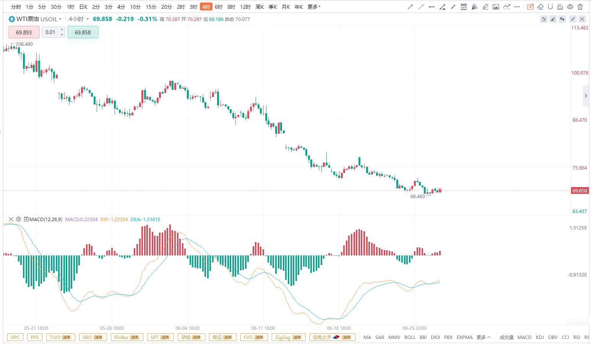The image size is (592, 344).
Task: Enable the ZigZag trial indicator
Action: 288,337
